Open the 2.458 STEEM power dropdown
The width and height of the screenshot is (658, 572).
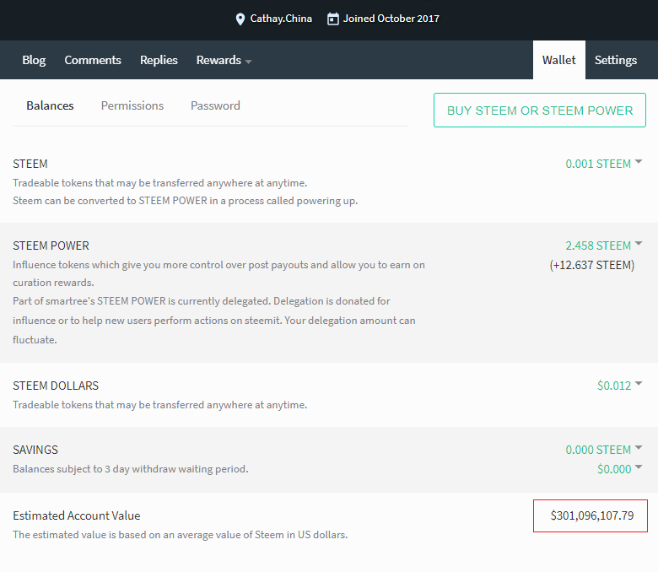(x=603, y=246)
